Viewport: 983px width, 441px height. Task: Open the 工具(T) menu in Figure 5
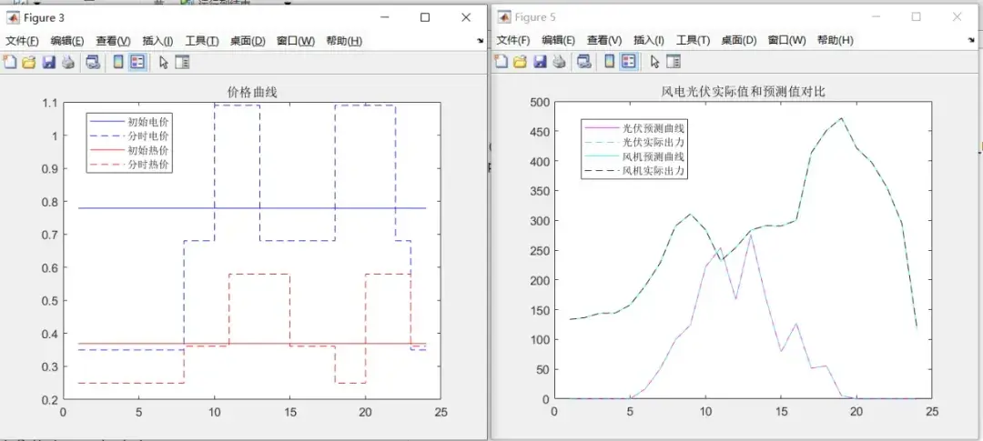tap(693, 41)
